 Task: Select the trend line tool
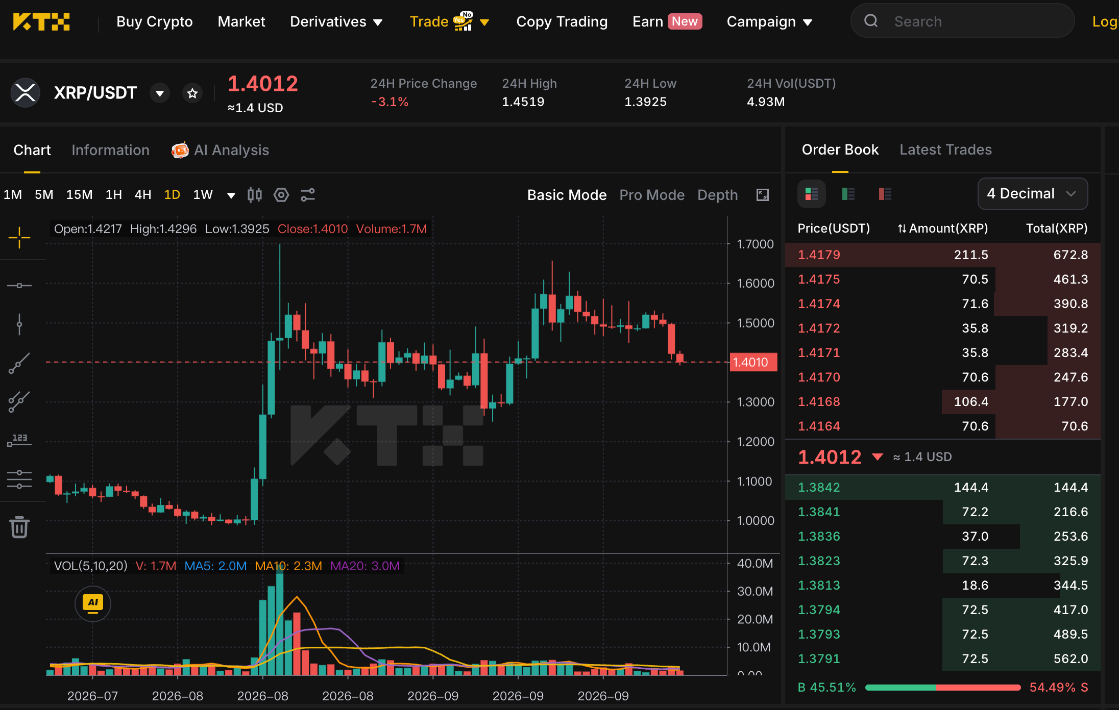[19, 363]
